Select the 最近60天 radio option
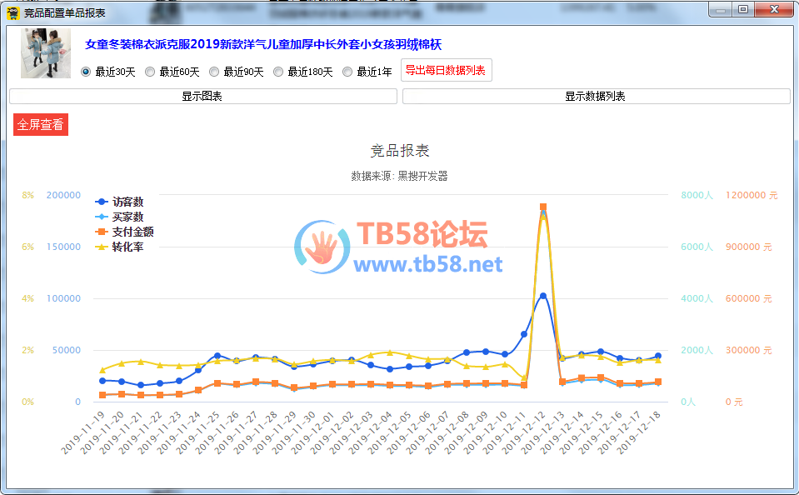This screenshot has height=495, width=799. click(x=150, y=72)
